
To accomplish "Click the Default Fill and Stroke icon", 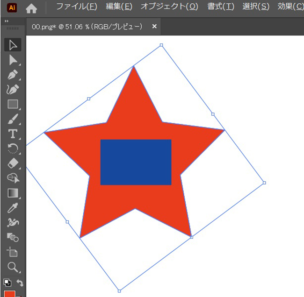I will [7, 283].
